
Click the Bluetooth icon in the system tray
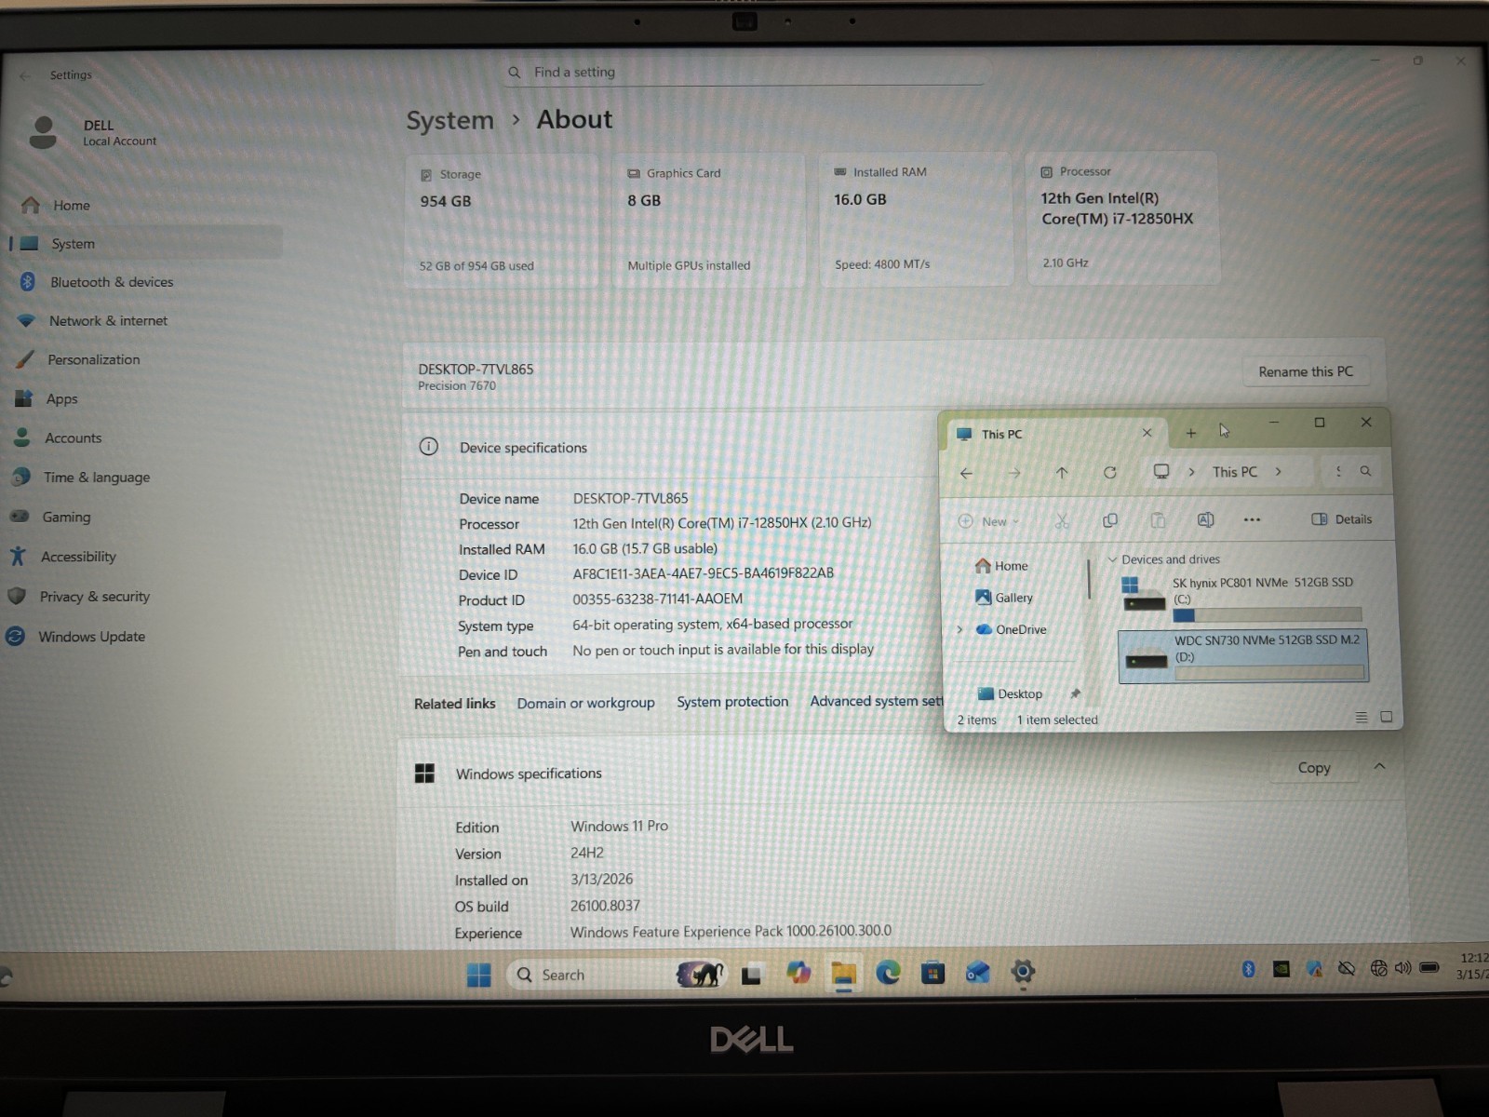[x=1249, y=969]
